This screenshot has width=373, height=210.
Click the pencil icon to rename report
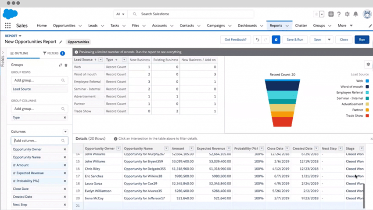click(x=61, y=42)
